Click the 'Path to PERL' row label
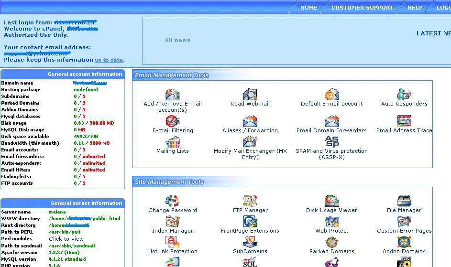Image resolution: width=451 pixels, height=267 pixels. pyautogui.click(x=17, y=232)
